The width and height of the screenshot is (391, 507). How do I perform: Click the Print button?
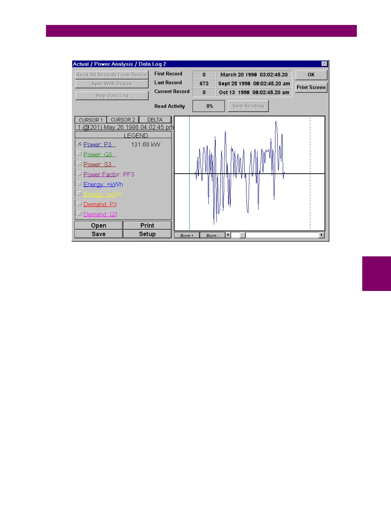147,225
